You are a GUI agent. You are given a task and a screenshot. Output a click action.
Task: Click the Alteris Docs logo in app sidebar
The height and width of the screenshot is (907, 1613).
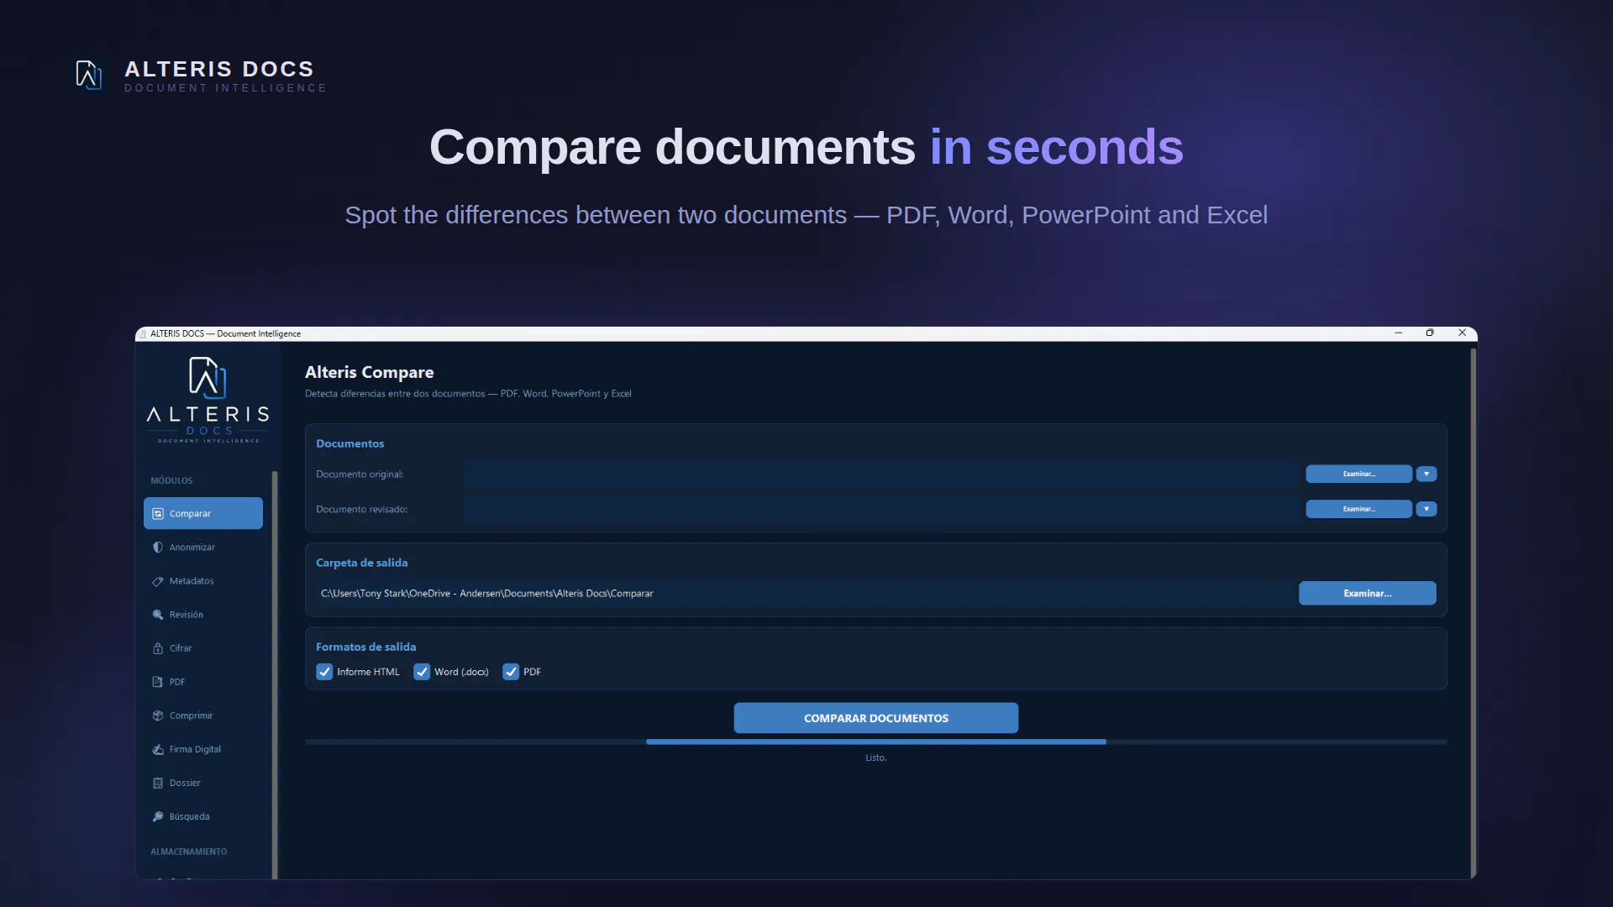[x=208, y=400]
